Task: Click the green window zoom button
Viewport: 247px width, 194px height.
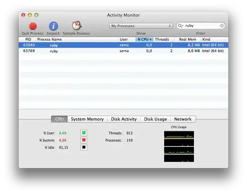Action: point(37,15)
